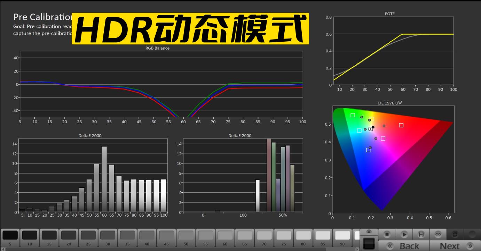The image size is (481, 251).
Task: Start continuous measure with the infinity icon
Action: (438, 234)
